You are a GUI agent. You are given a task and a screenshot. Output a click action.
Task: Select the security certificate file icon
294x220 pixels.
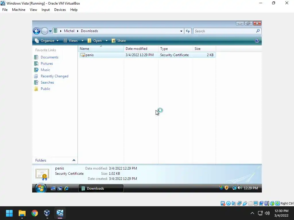[83, 55]
